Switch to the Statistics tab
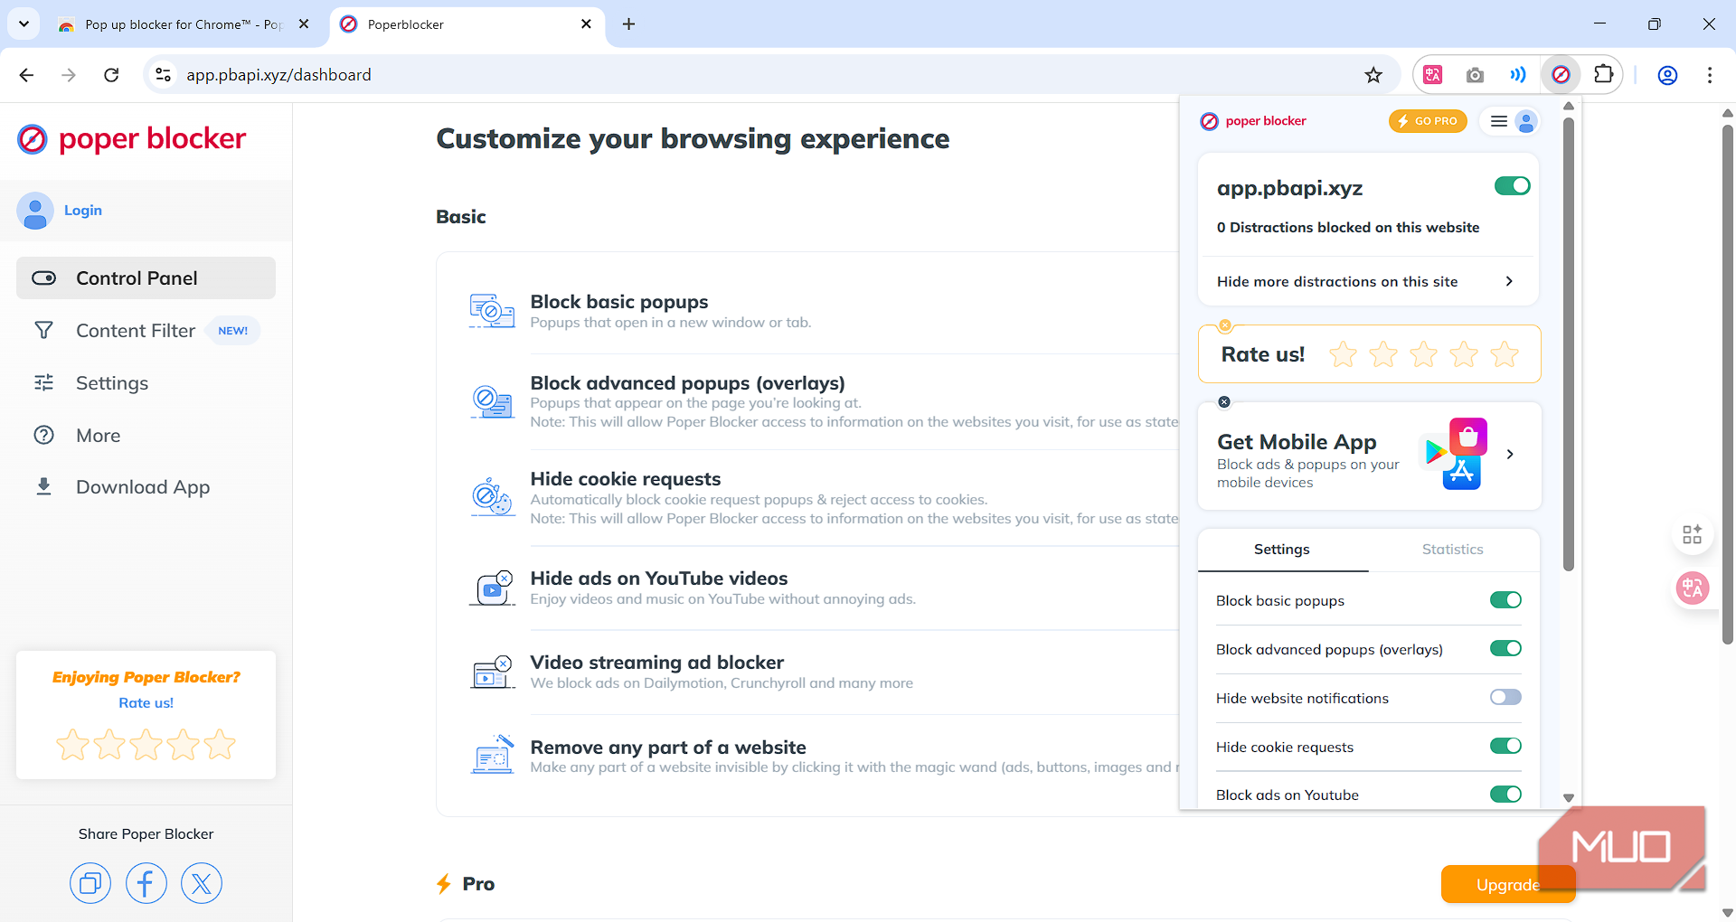 click(1452, 550)
